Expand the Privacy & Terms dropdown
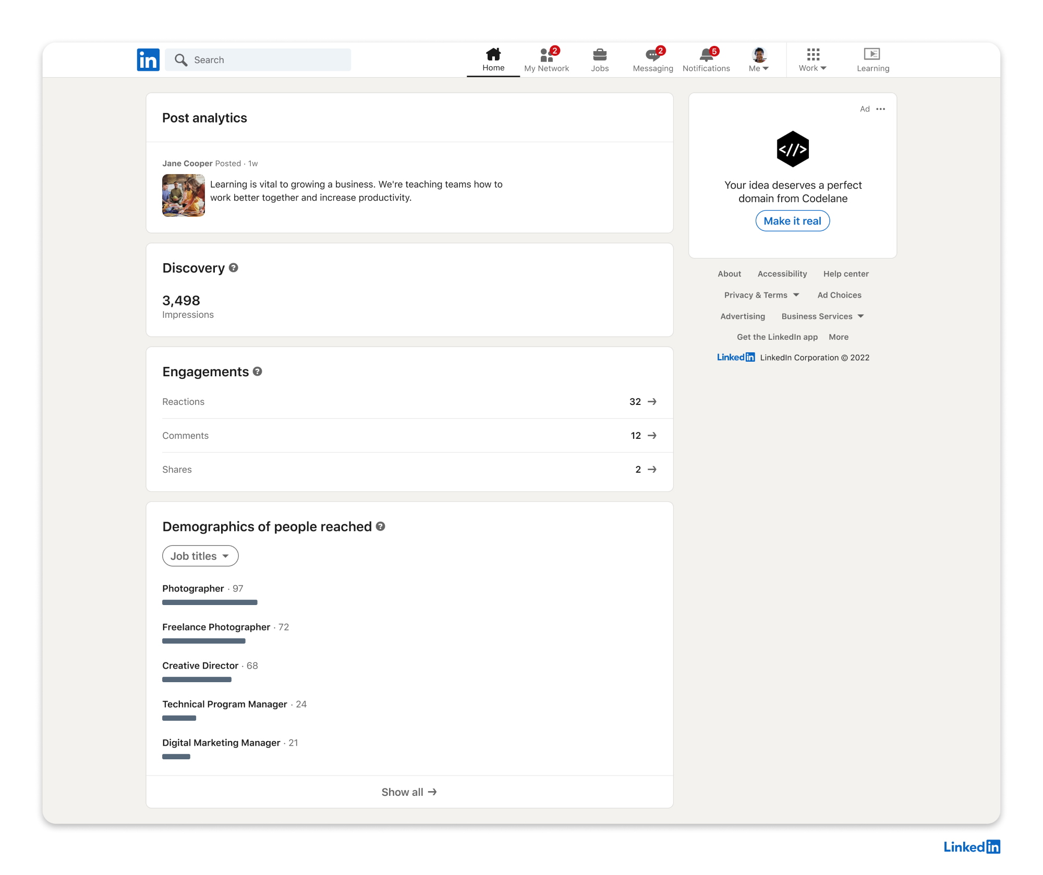The width and height of the screenshot is (1043, 875). coord(761,295)
